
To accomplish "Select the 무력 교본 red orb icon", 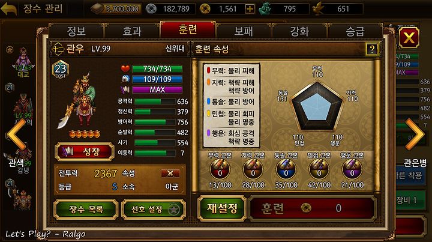I will (220, 169).
